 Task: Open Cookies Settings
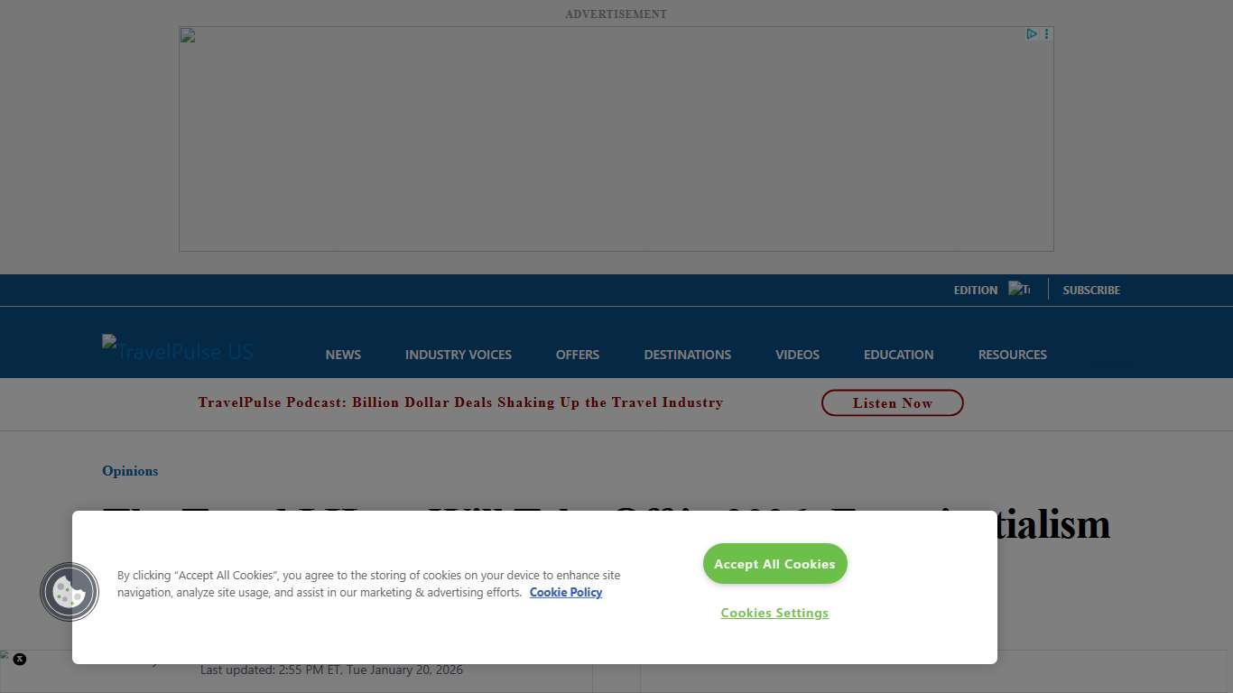(x=774, y=613)
